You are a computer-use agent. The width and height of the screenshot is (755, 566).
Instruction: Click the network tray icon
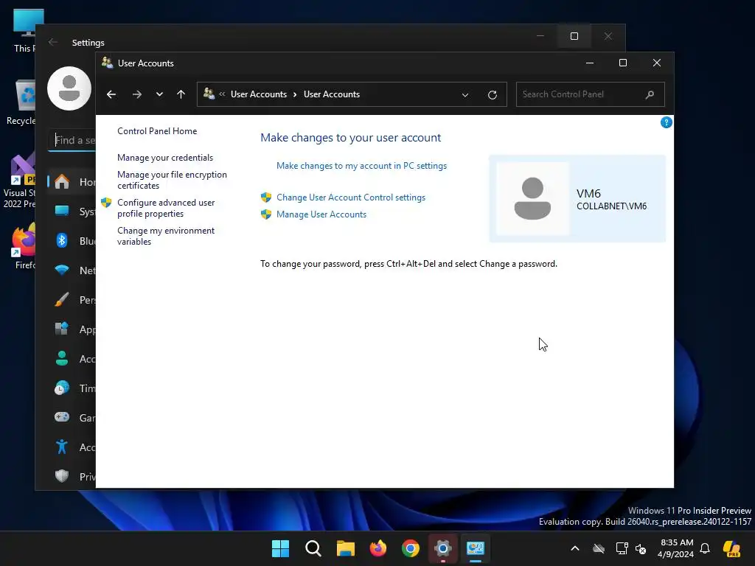click(x=622, y=548)
